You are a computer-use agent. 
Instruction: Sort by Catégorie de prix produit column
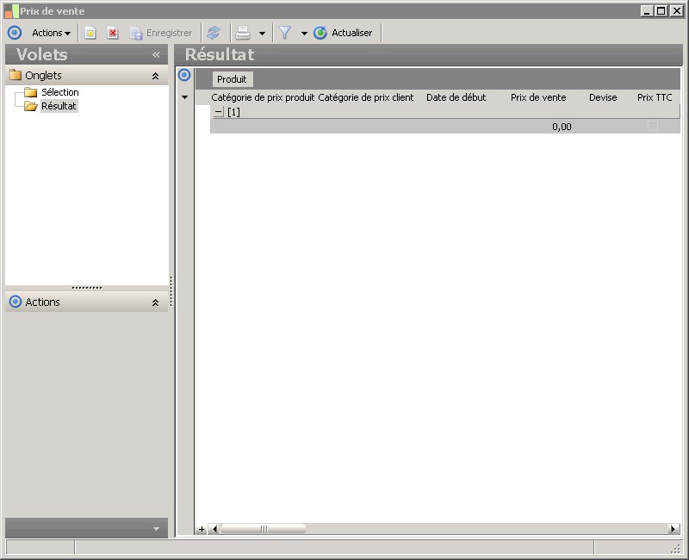(263, 97)
